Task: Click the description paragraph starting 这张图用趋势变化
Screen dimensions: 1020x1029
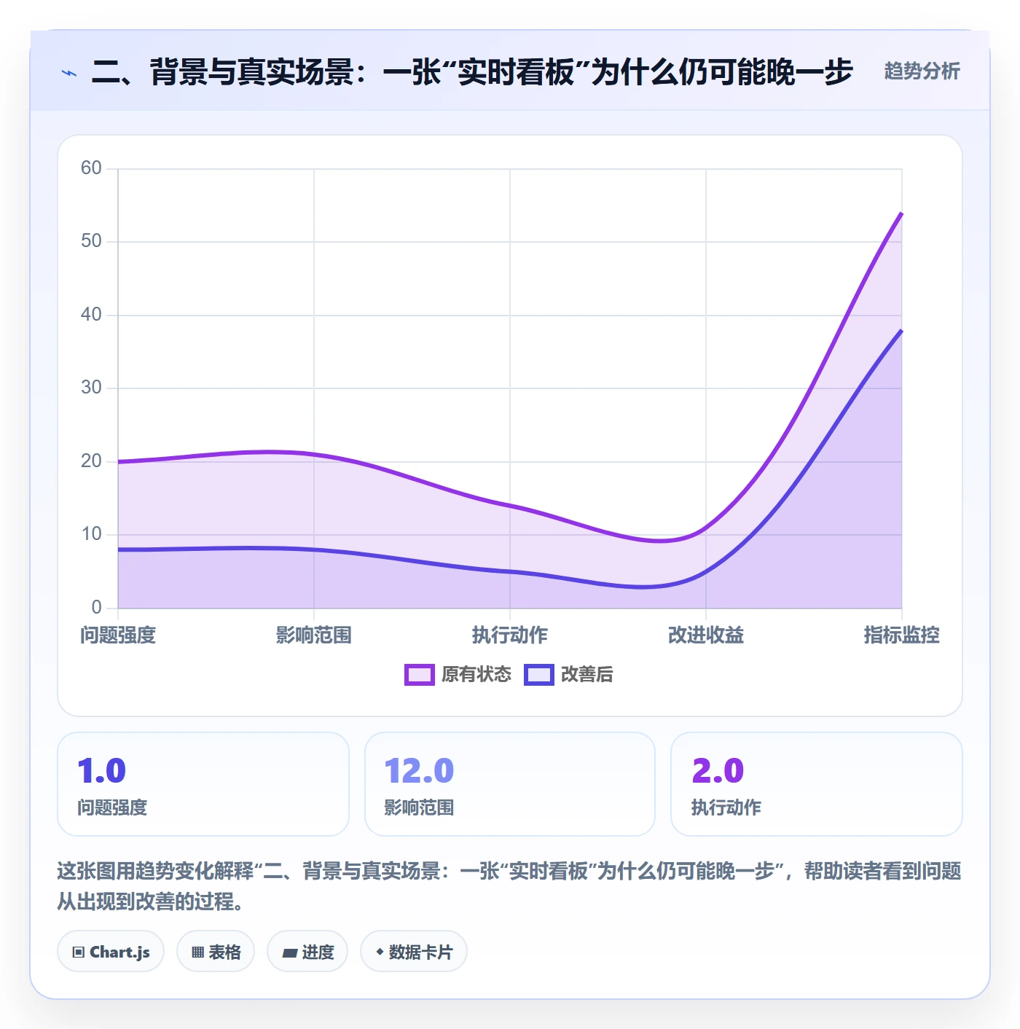Action: (509, 886)
